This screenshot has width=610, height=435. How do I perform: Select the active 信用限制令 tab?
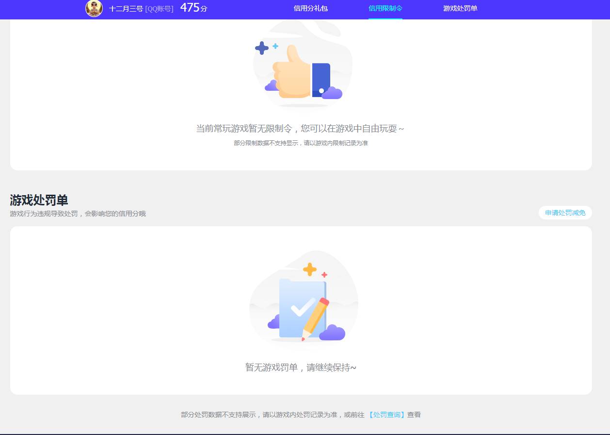coord(385,8)
